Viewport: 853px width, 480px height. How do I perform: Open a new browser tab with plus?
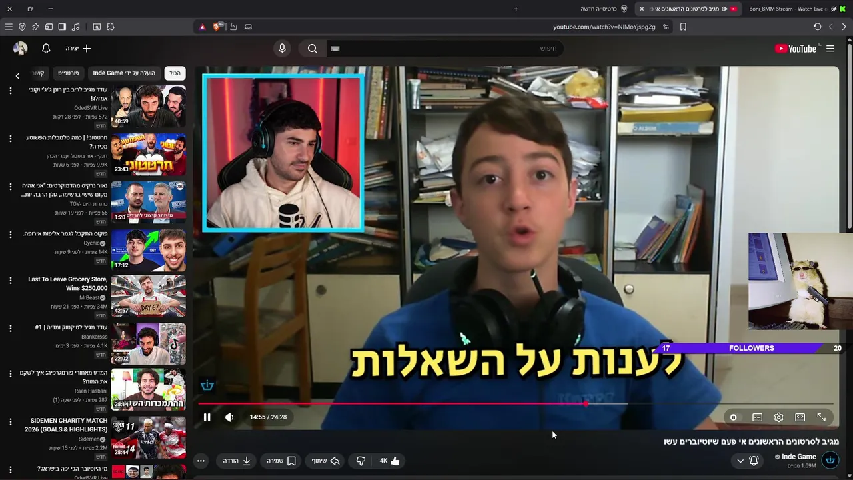coord(516,9)
